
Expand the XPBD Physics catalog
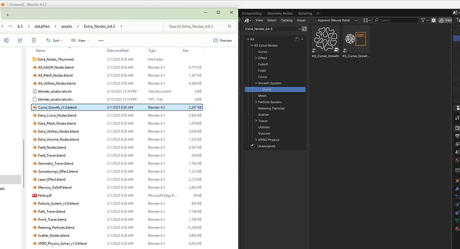click(x=256, y=140)
